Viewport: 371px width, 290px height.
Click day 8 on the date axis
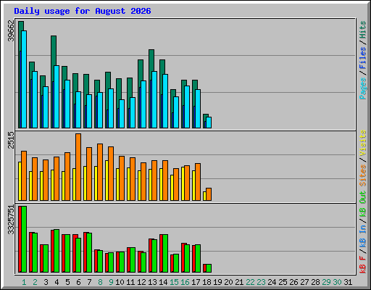coord(100,282)
